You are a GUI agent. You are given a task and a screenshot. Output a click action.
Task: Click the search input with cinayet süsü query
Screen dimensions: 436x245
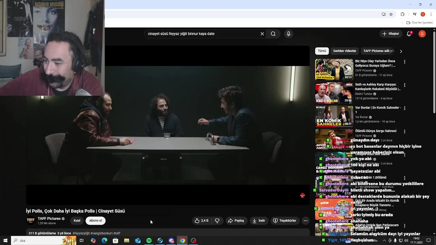click(203, 34)
